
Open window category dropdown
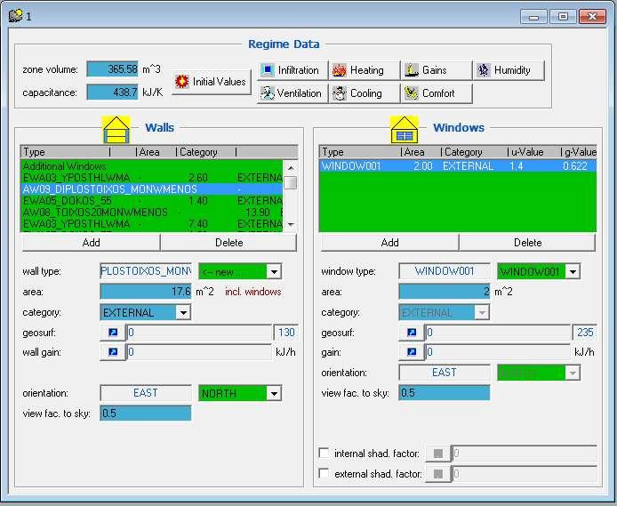point(482,312)
